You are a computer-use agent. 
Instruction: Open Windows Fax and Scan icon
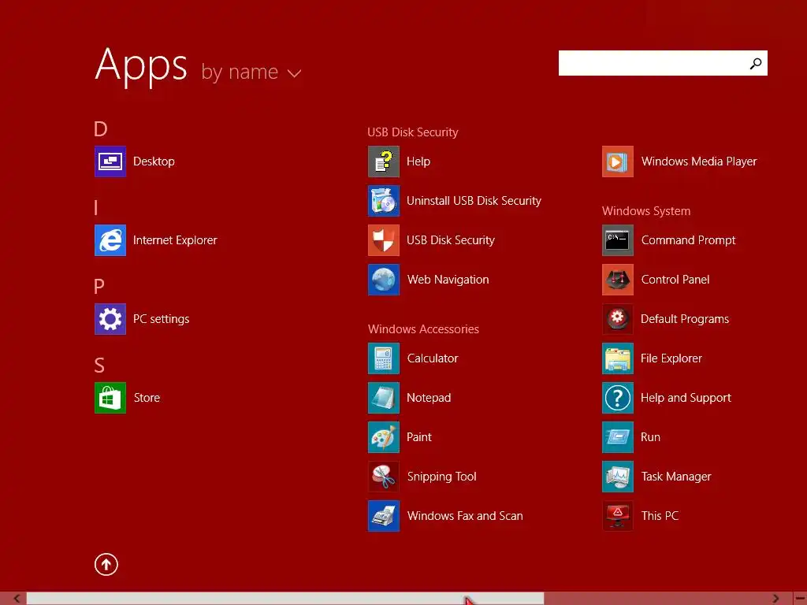384,515
